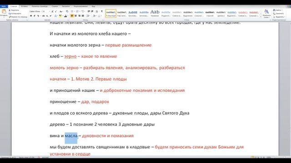Toggle Bold formatting

[31, 16]
